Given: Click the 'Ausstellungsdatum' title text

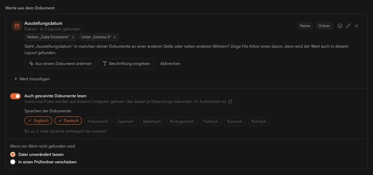Looking at the screenshot, I should (x=44, y=23).
